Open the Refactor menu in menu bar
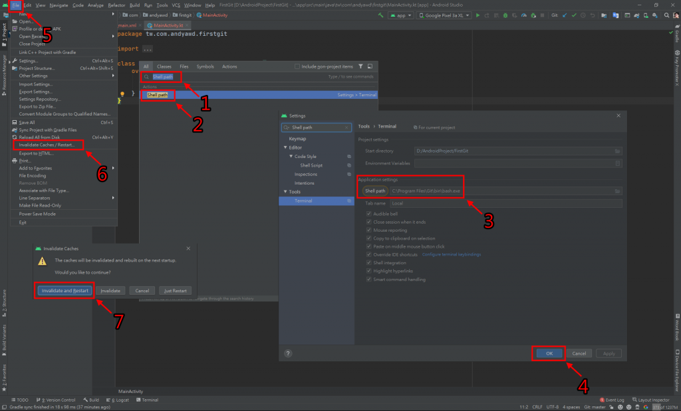The width and height of the screenshot is (681, 411). 116,5
